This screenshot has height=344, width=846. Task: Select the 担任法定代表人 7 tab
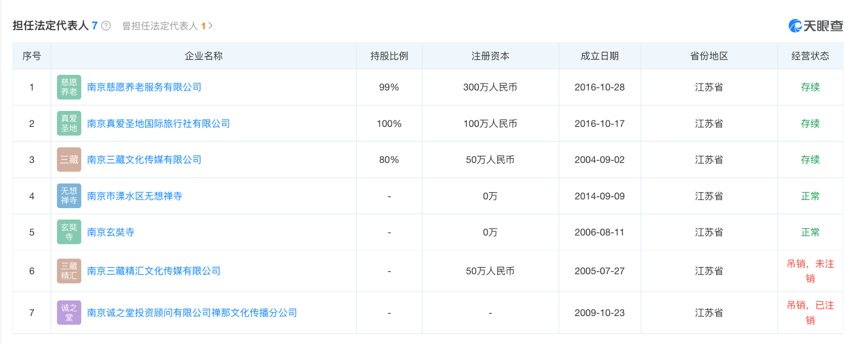(x=55, y=26)
